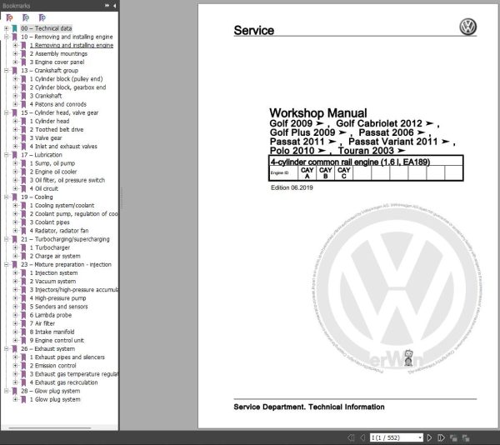
Task: Collapse the 23 – Mixture preparation - injection node
Action: [x=6, y=264]
